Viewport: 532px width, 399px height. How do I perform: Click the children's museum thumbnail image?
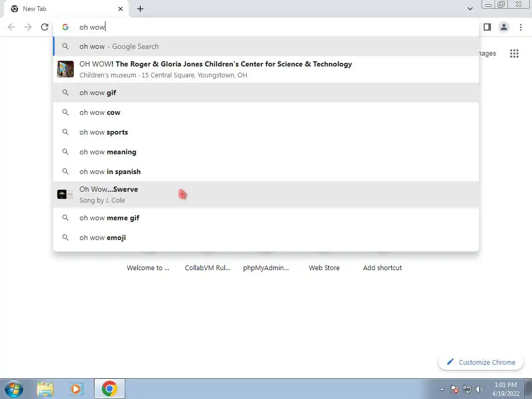point(65,69)
